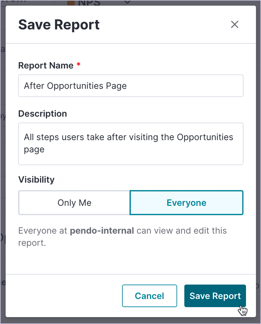Click the Visibility section label
The height and width of the screenshot is (324, 261).
coord(36,179)
